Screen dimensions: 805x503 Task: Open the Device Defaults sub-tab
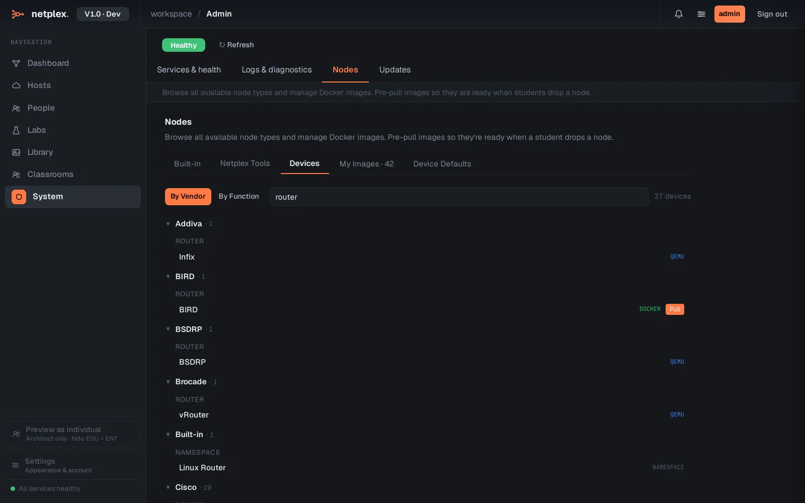click(x=442, y=164)
